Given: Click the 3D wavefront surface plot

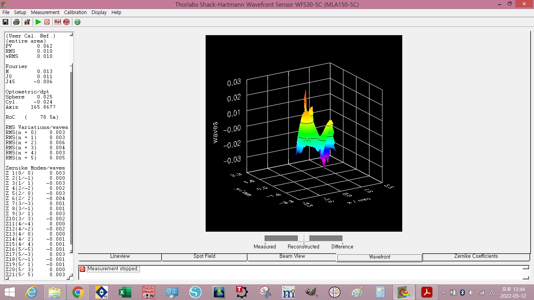Looking at the screenshot, I should pos(304,133).
